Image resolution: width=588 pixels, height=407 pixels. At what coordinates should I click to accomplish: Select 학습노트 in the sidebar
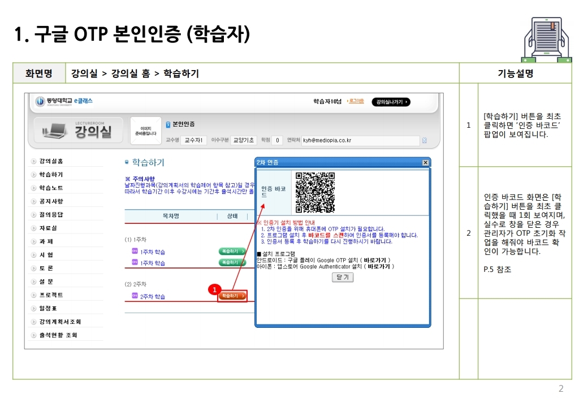[x=51, y=188]
